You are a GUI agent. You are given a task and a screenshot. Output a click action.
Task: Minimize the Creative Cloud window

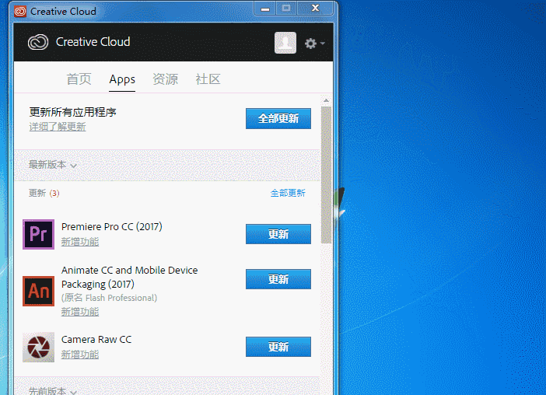click(265, 9)
